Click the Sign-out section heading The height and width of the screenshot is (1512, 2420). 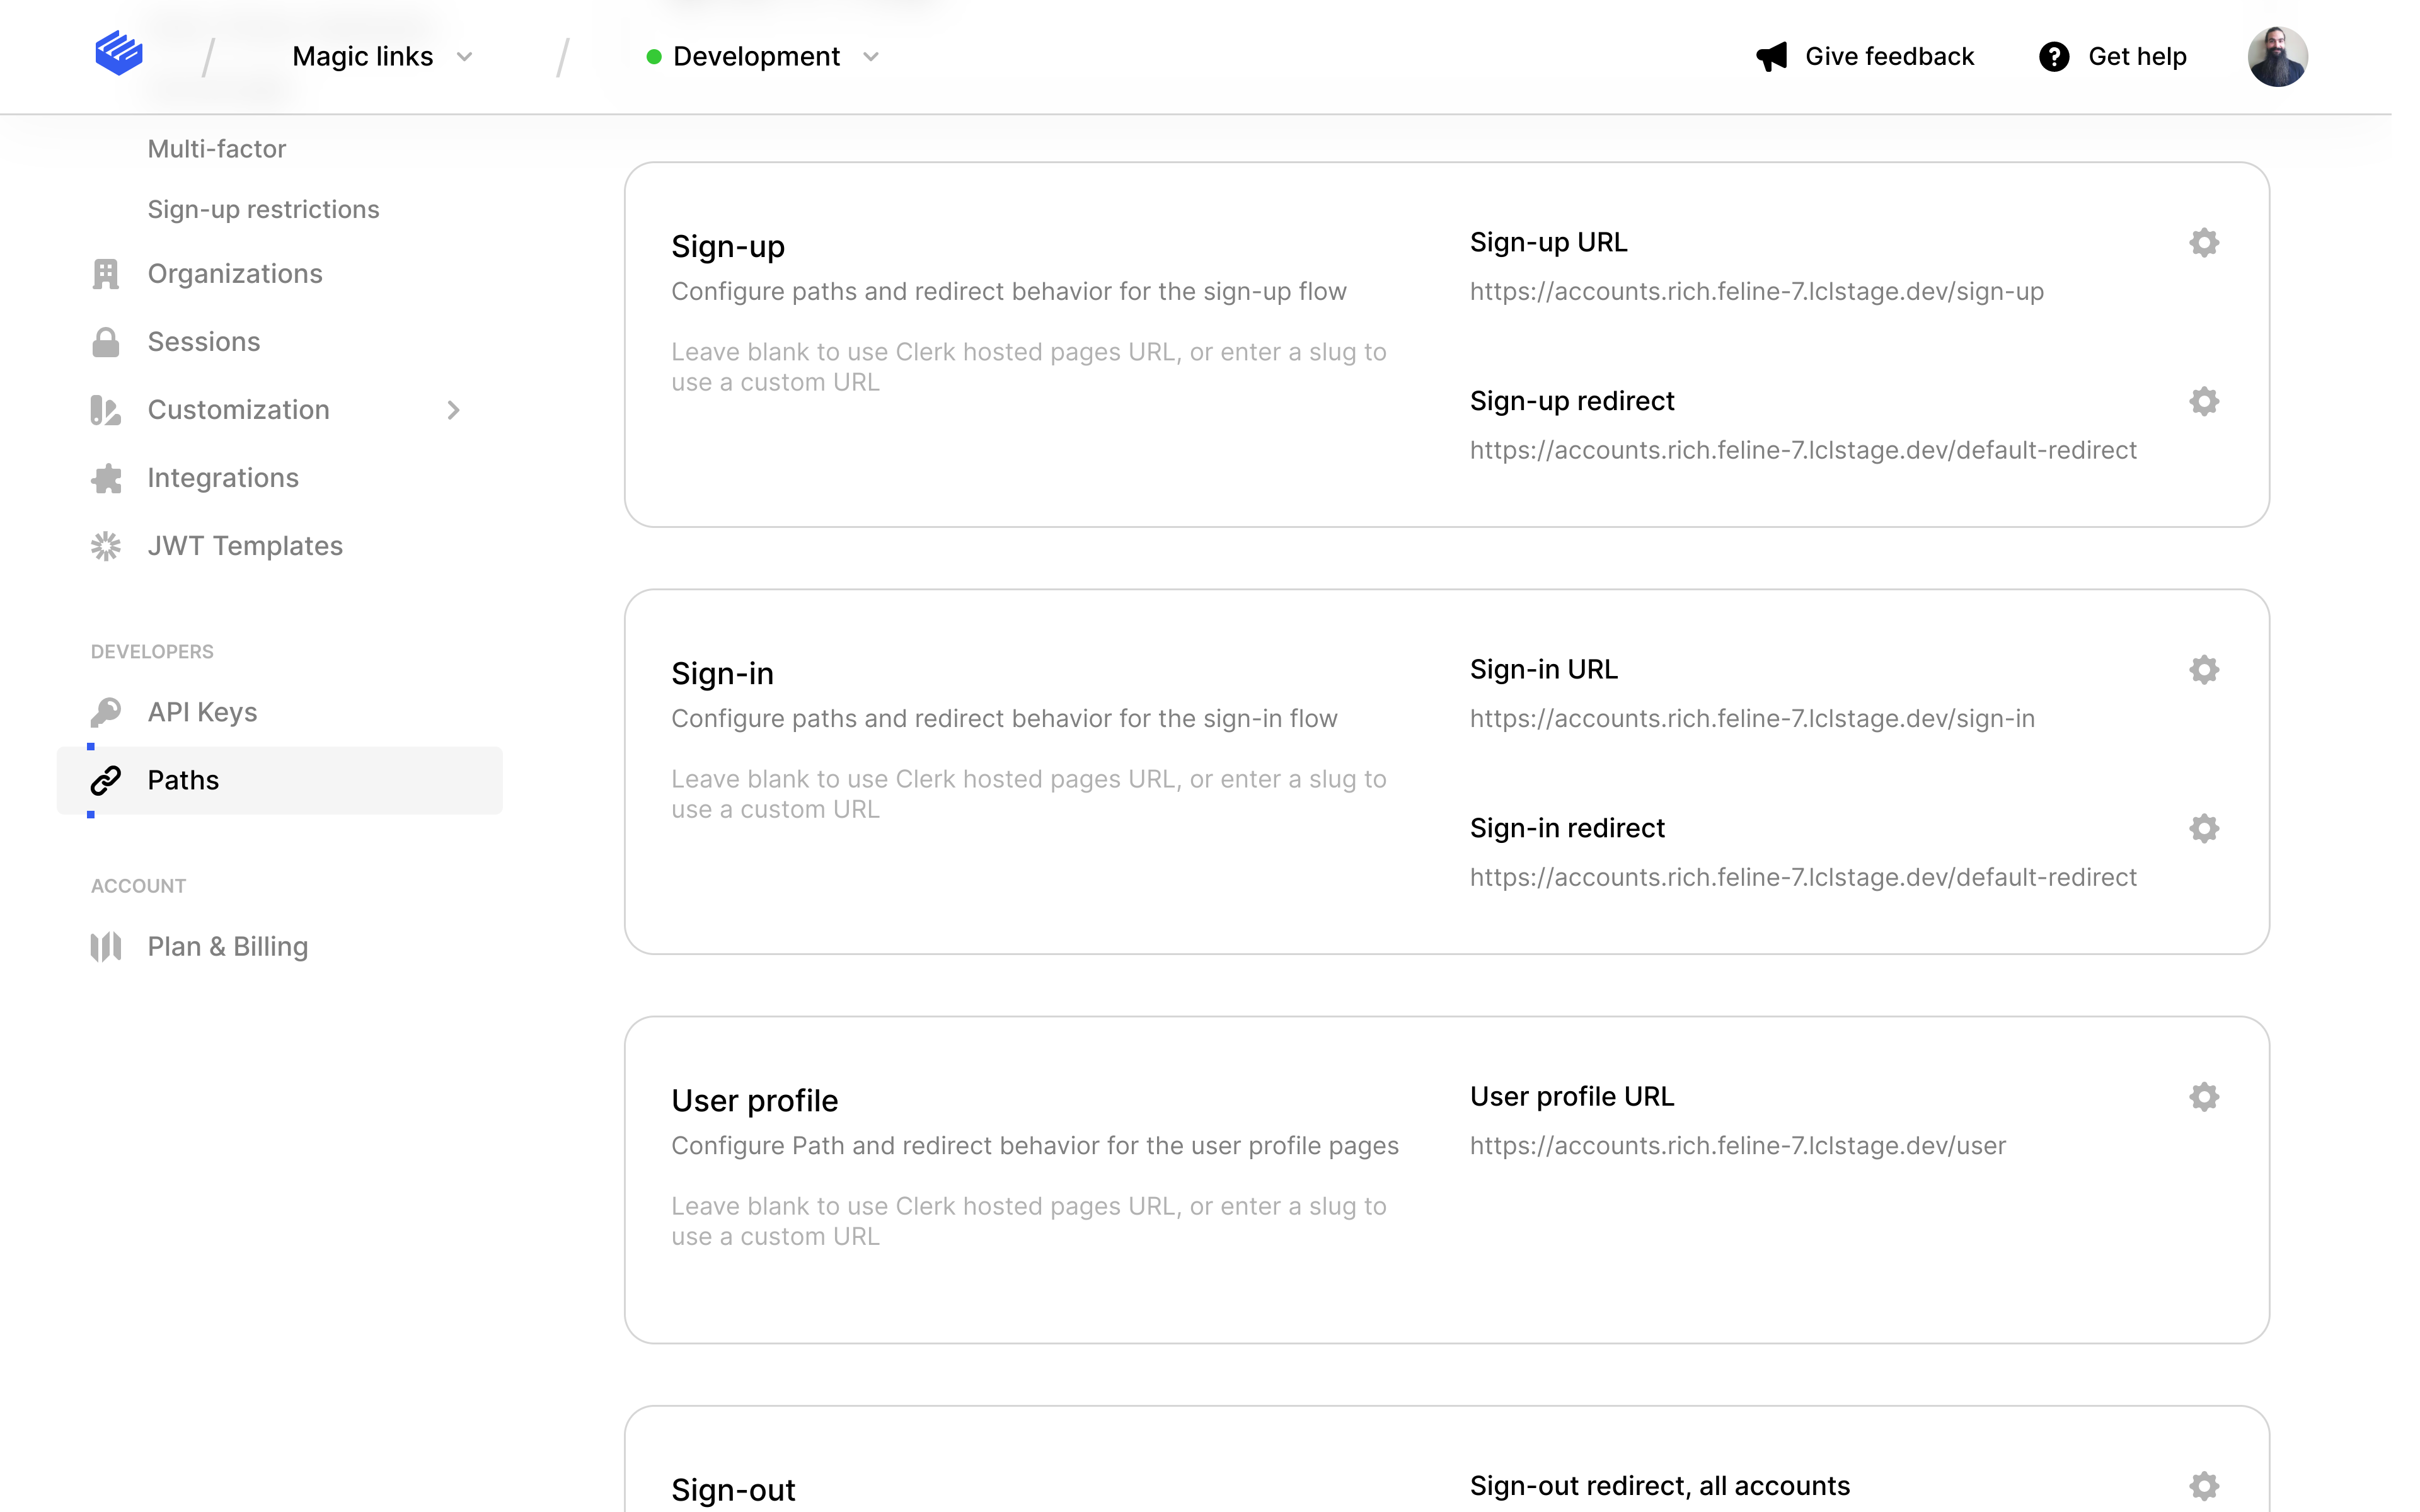click(733, 1490)
